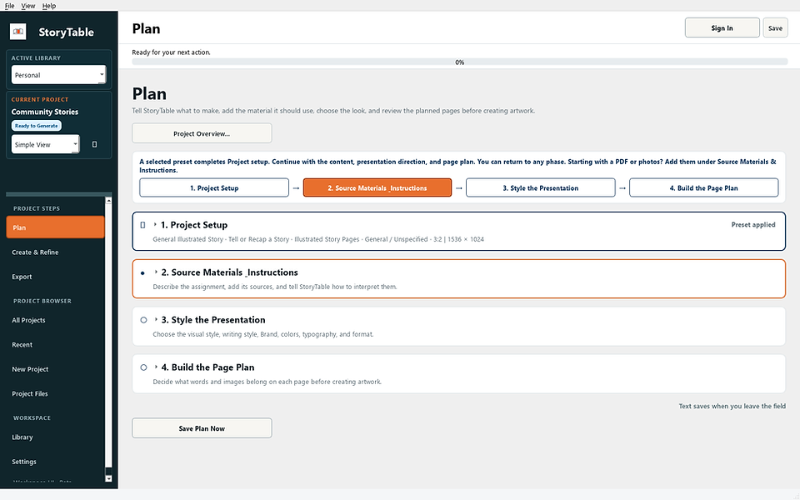Open Project Overview dialog
The height and width of the screenshot is (500, 800).
202,133
